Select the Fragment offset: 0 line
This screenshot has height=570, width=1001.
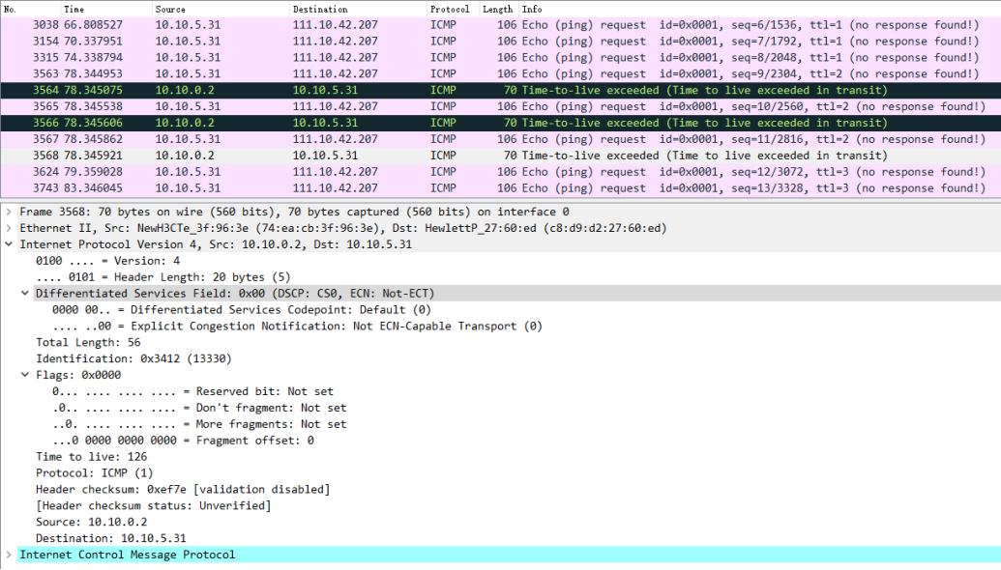click(x=183, y=441)
